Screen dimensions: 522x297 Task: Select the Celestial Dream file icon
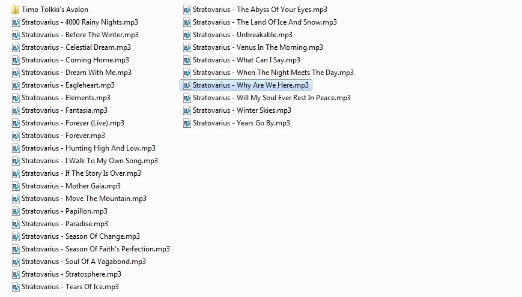16,47
